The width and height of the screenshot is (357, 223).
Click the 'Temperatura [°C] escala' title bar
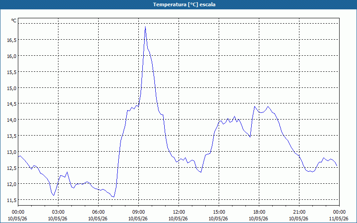178,4
